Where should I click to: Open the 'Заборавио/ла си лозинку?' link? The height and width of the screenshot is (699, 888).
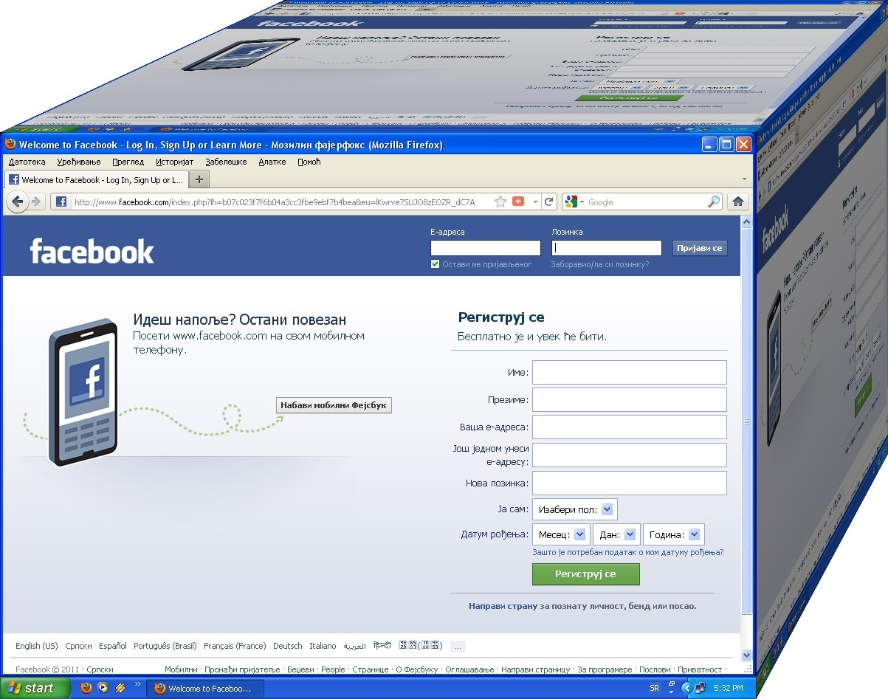point(600,264)
